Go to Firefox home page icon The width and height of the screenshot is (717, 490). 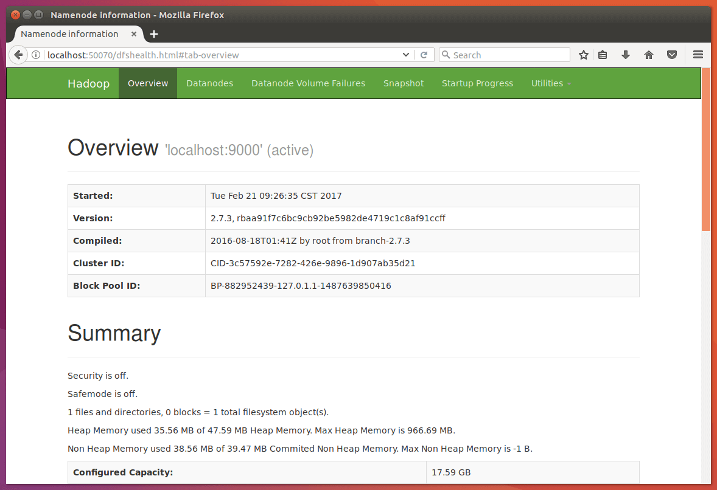[649, 55]
